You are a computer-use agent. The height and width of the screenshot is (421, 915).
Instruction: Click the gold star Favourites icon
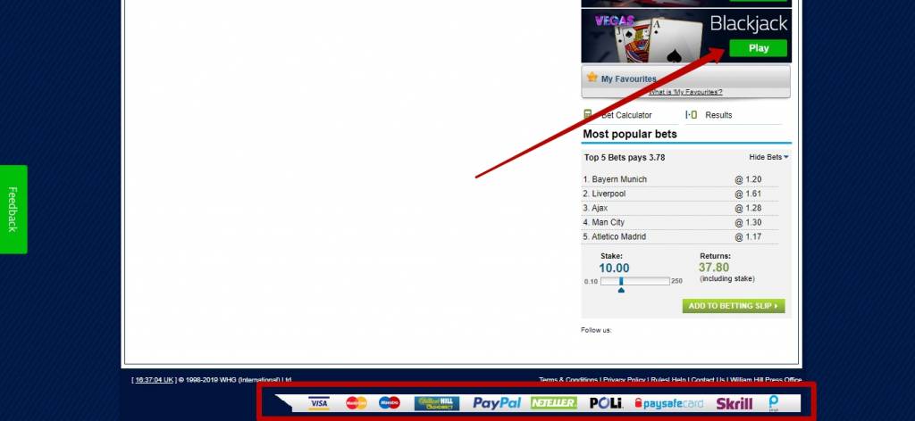pyautogui.click(x=592, y=78)
